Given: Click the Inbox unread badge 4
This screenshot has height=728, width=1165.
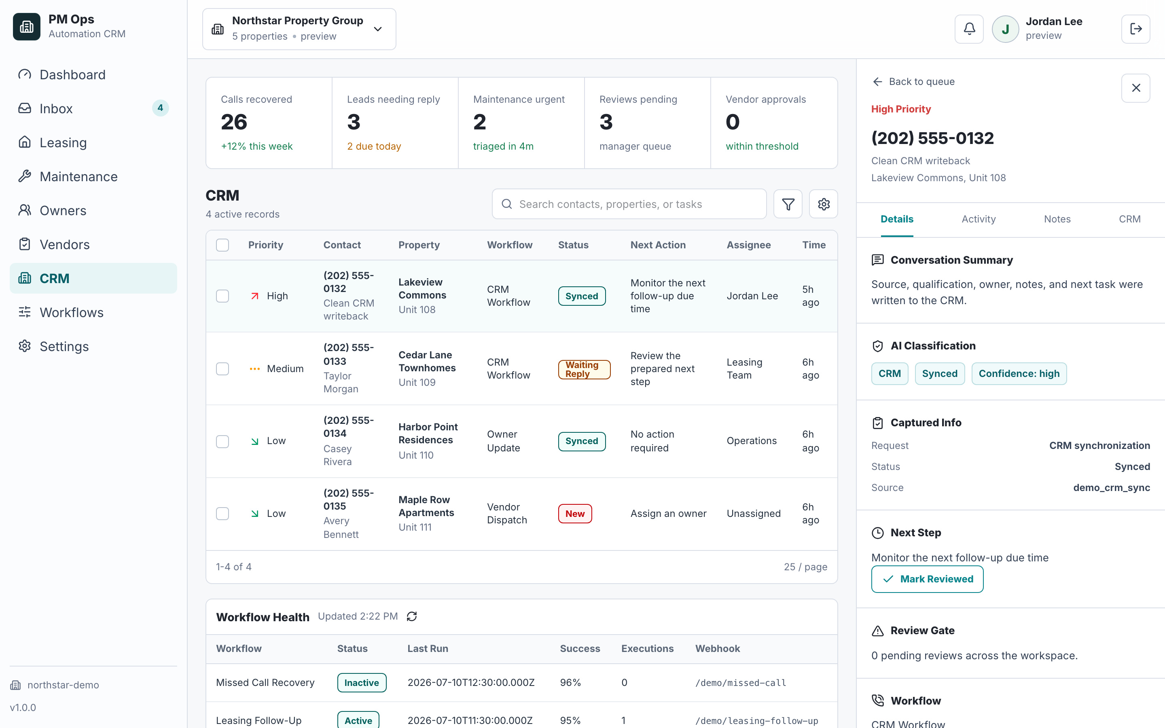Looking at the screenshot, I should point(160,108).
